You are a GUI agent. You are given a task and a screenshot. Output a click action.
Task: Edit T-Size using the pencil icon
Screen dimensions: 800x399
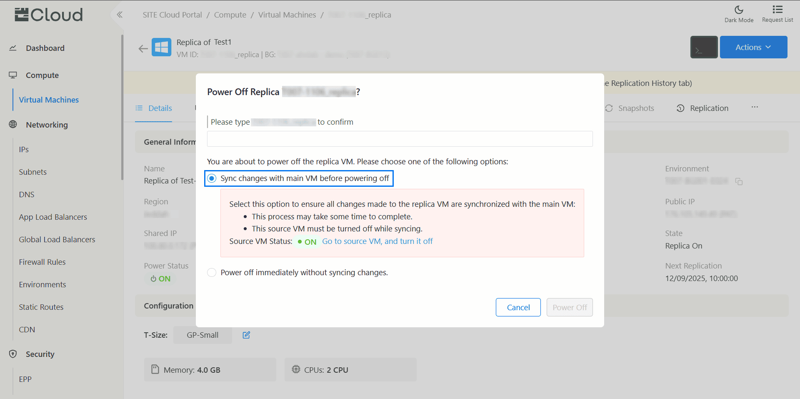point(246,335)
